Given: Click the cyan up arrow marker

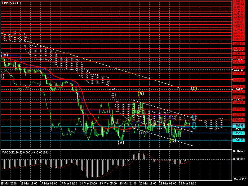Looking at the screenshot, I should [x=194, y=117].
